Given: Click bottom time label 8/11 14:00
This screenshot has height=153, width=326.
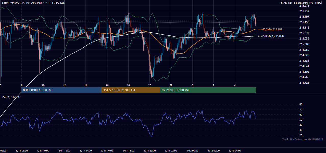Looking at the screenshot, I should [x=86, y=151].
